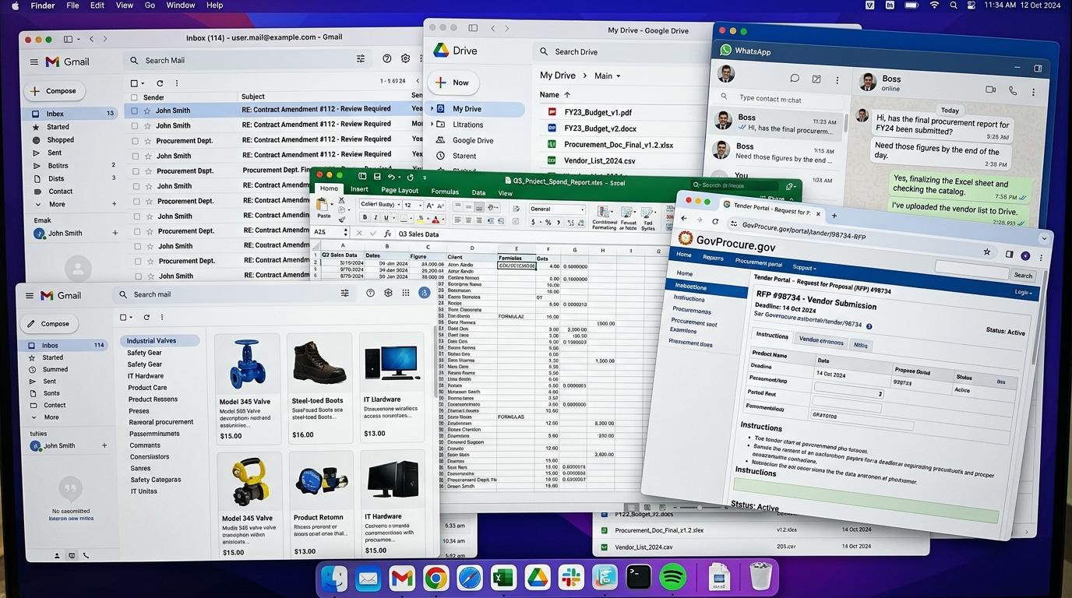Screen dimensions: 1072x598
Task: Open Reports in GovProcure navigation bar
Action: pos(712,258)
